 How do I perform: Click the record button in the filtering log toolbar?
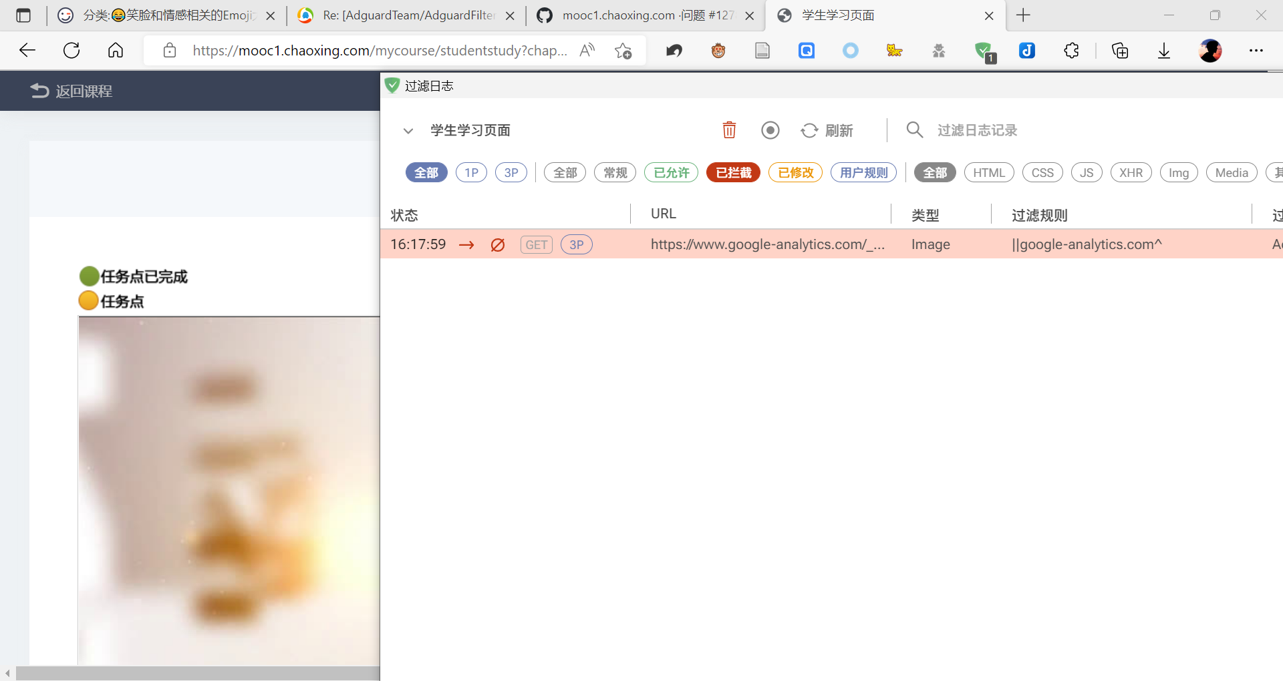(x=770, y=130)
